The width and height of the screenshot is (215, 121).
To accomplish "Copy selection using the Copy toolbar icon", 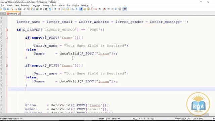I will point(28,9).
